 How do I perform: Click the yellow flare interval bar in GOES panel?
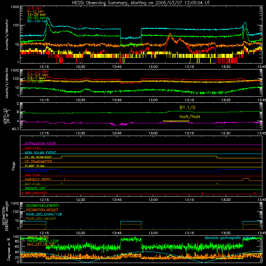click(176, 121)
